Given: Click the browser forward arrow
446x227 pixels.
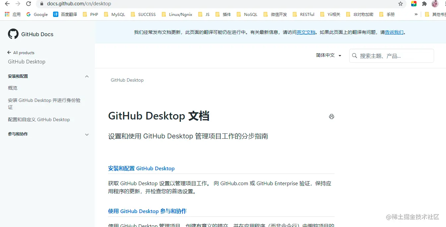Looking at the screenshot, I should click(18, 4).
